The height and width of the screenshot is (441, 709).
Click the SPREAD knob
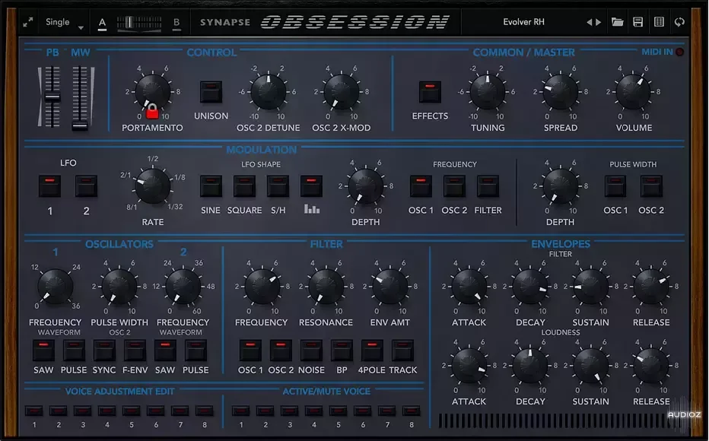coord(560,92)
